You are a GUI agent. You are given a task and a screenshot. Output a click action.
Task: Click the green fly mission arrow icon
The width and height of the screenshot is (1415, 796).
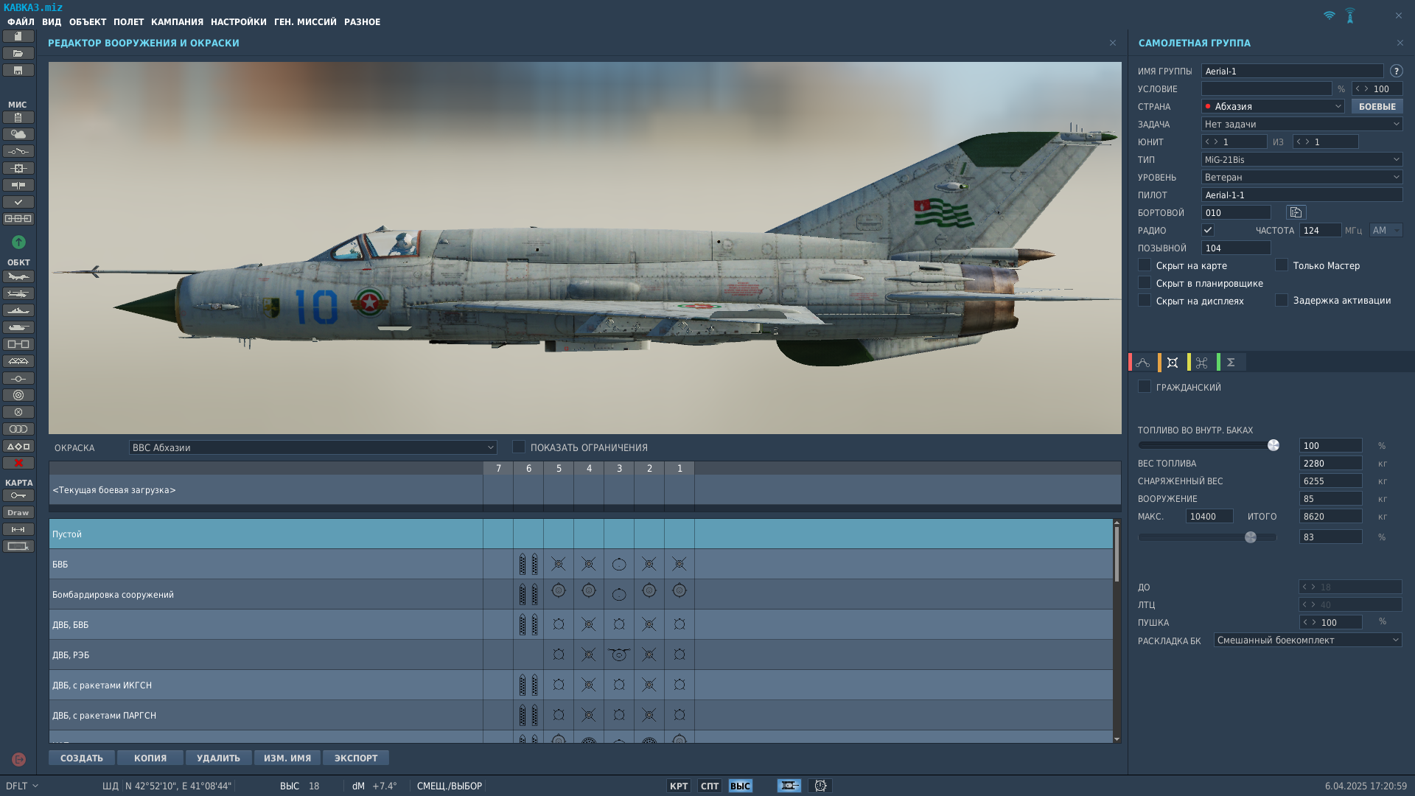[18, 242]
